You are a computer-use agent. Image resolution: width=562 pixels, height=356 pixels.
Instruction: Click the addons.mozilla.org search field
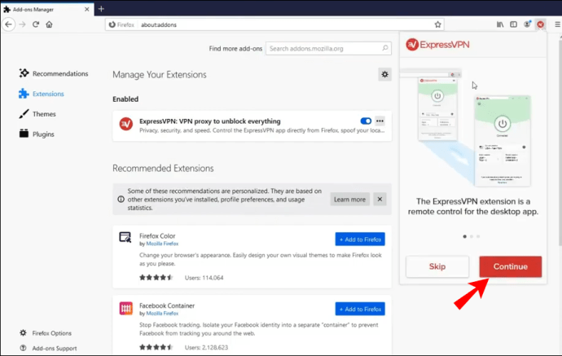point(328,49)
